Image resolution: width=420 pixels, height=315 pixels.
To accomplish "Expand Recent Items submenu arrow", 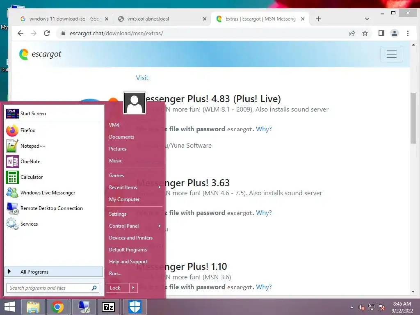I will tap(160, 187).
